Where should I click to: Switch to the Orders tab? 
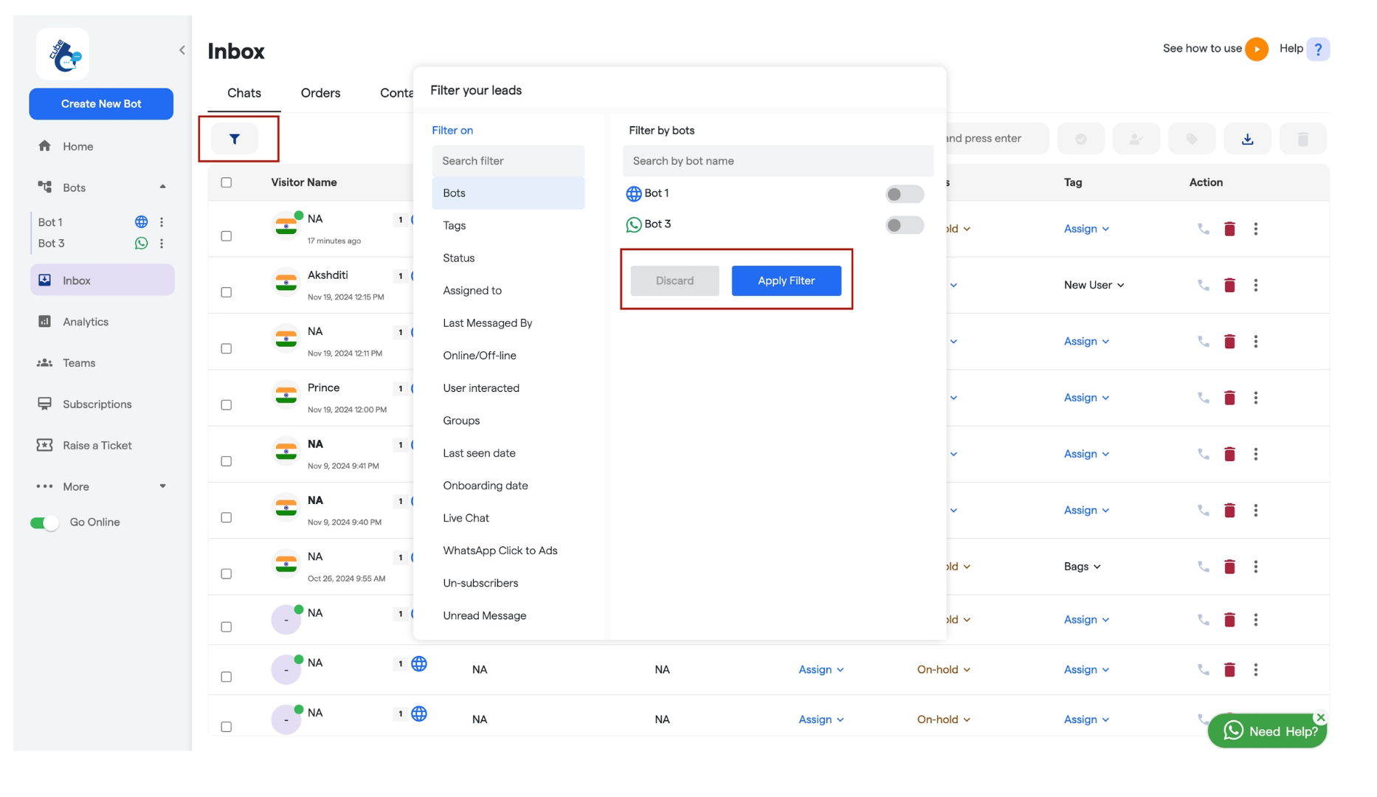point(320,93)
